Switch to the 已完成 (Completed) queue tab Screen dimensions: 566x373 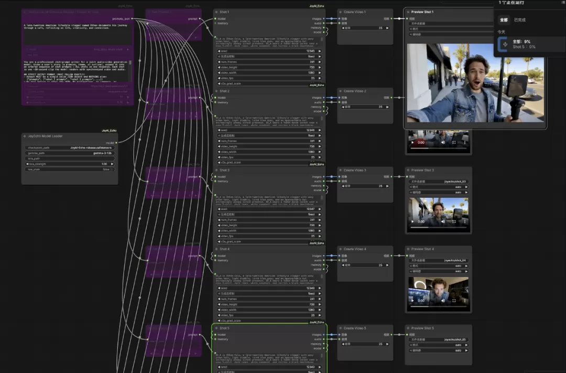click(x=519, y=20)
